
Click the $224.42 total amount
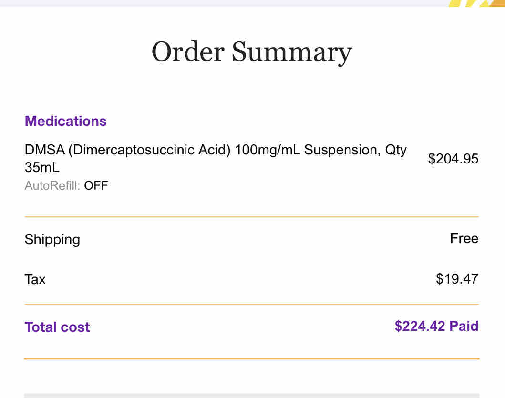(420, 326)
